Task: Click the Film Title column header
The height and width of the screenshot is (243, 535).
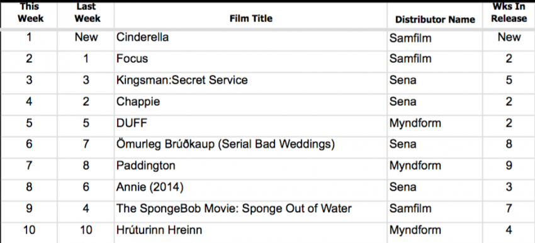Action: click(251, 18)
